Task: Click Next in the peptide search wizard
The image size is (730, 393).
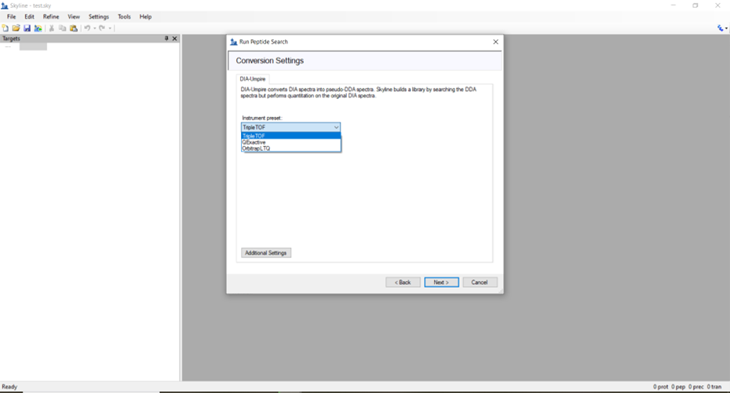Action: click(x=441, y=282)
